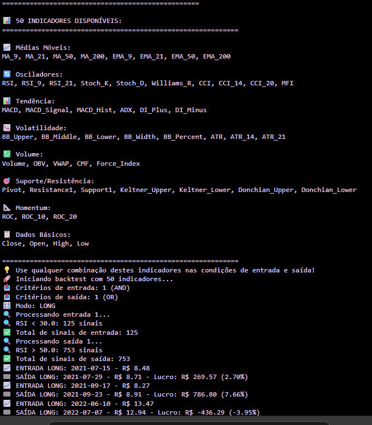Click the "Modo: LONG" line

tap(36, 306)
